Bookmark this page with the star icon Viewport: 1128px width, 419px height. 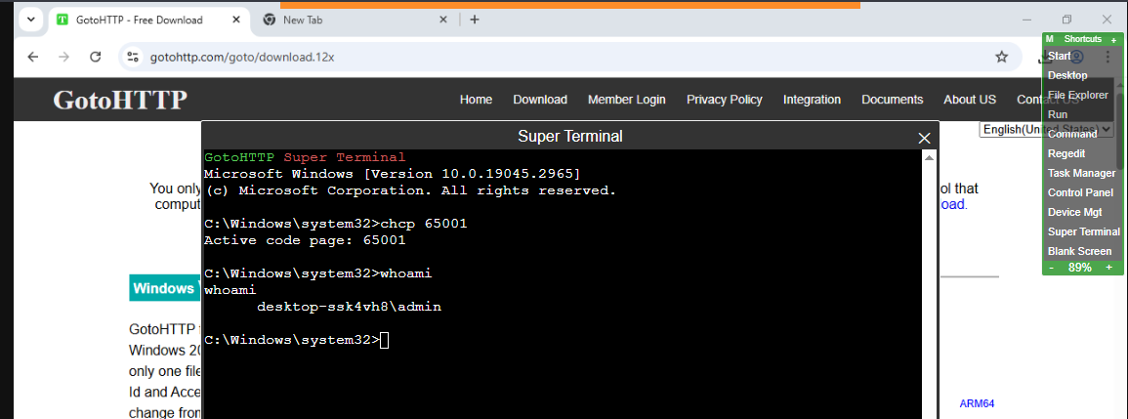pos(1001,57)
